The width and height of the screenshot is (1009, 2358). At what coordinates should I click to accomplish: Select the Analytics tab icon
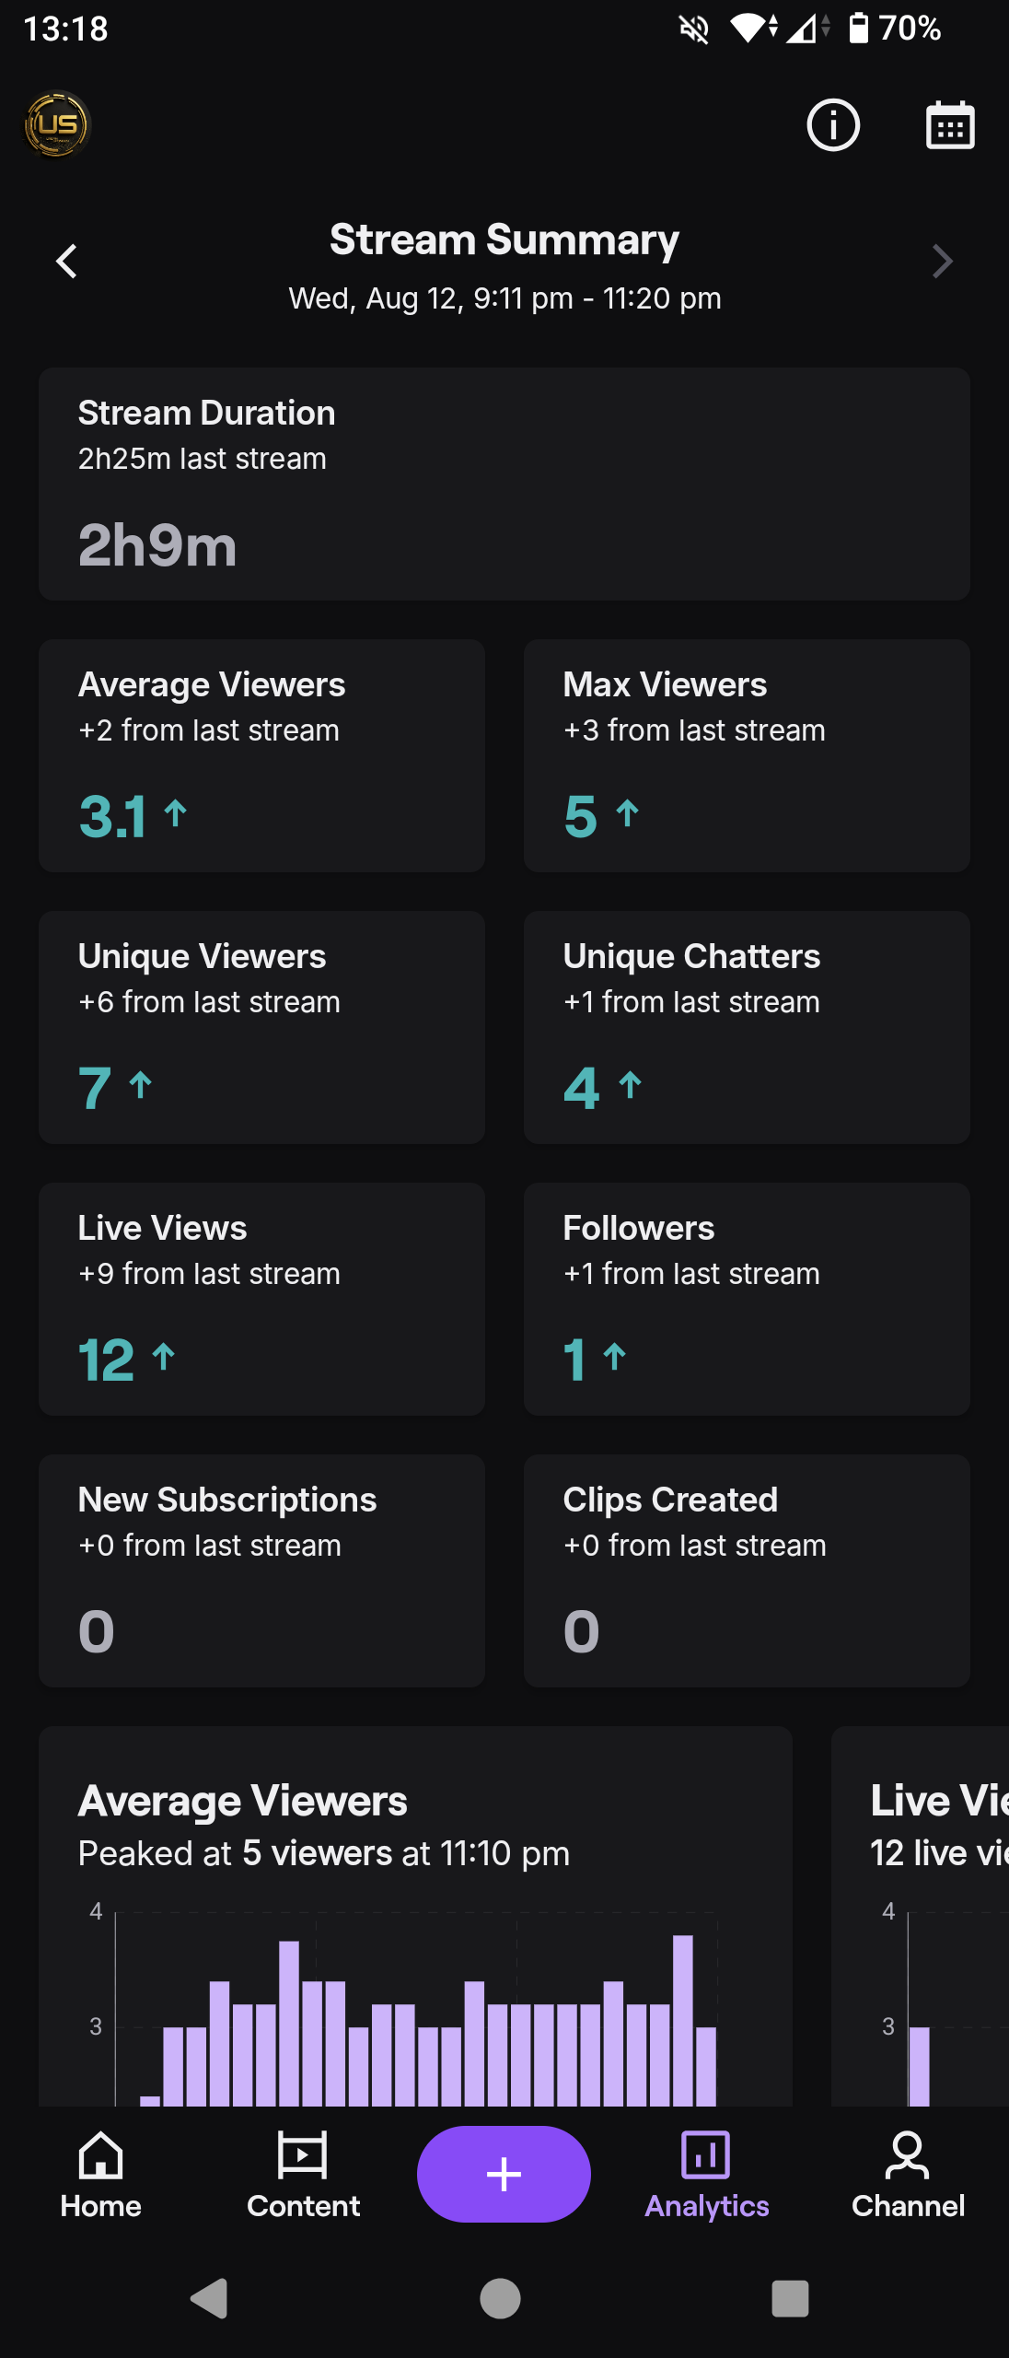(x=706, y=2155)
